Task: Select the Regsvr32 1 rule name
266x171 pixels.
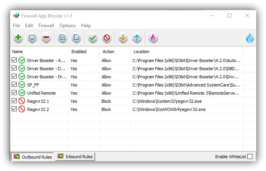Action: [38, 101]
